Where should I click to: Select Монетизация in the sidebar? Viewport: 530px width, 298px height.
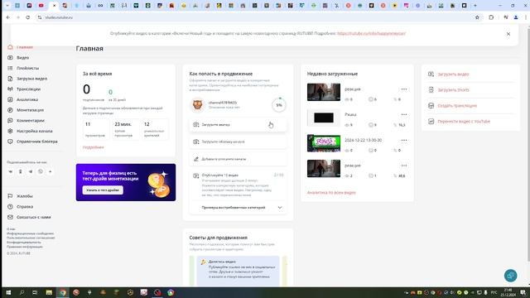30,110
